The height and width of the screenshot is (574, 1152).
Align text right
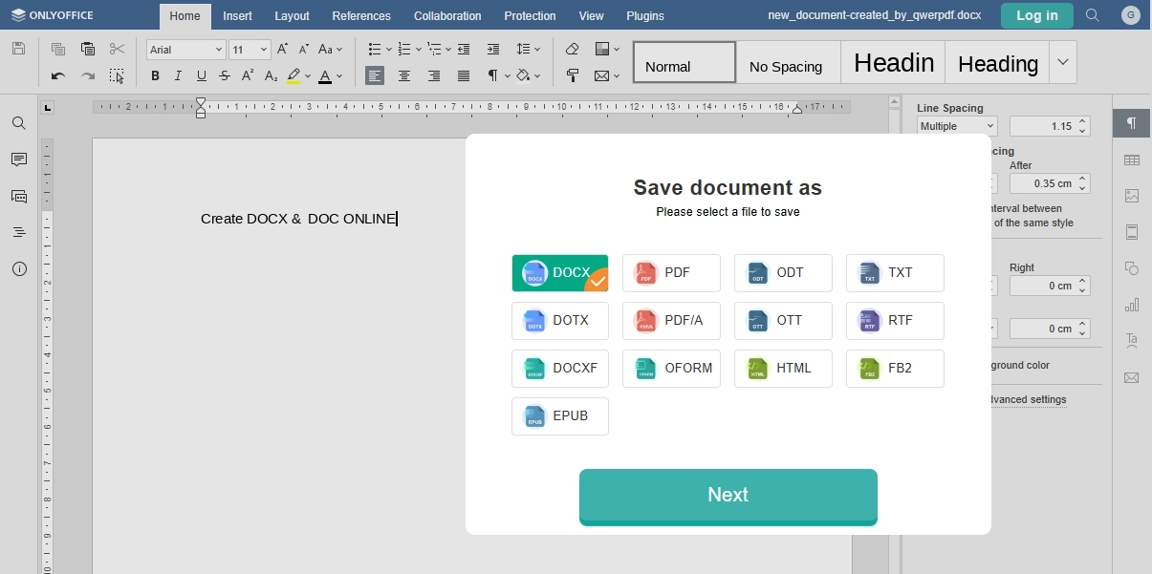[434, 75]
